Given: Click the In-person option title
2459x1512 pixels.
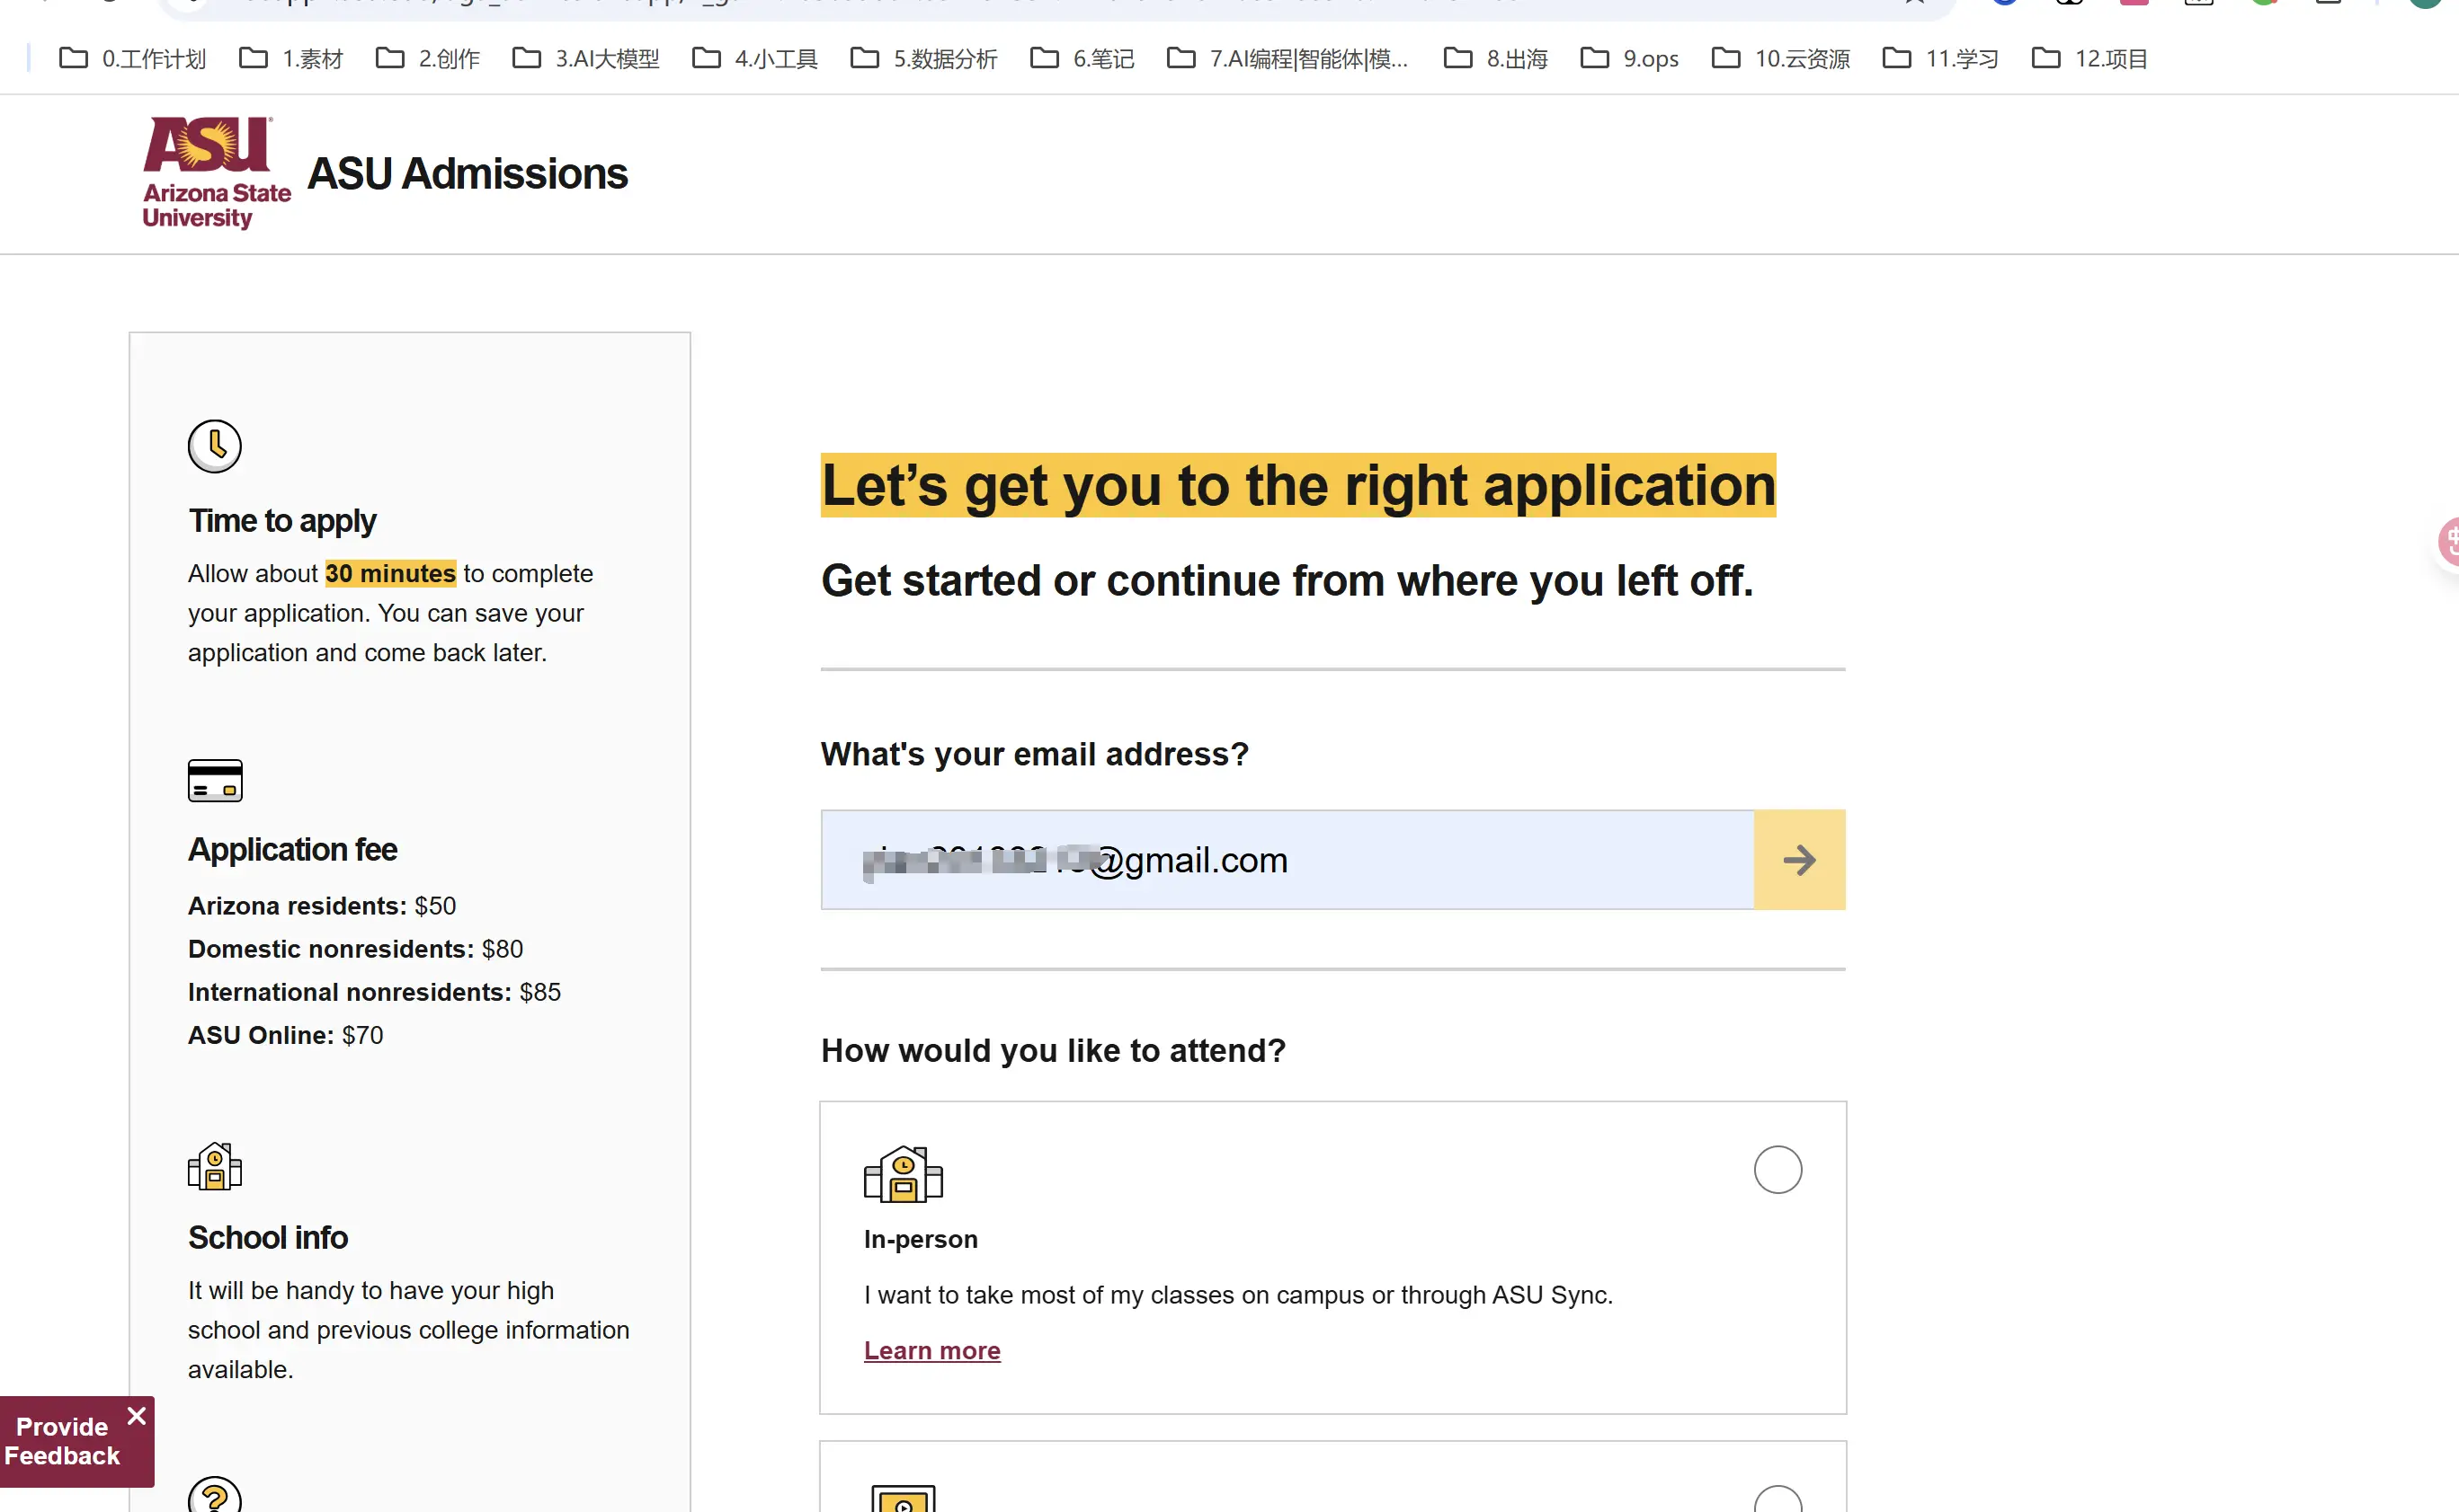Looking at the screenshot, I should point(921,1239).
